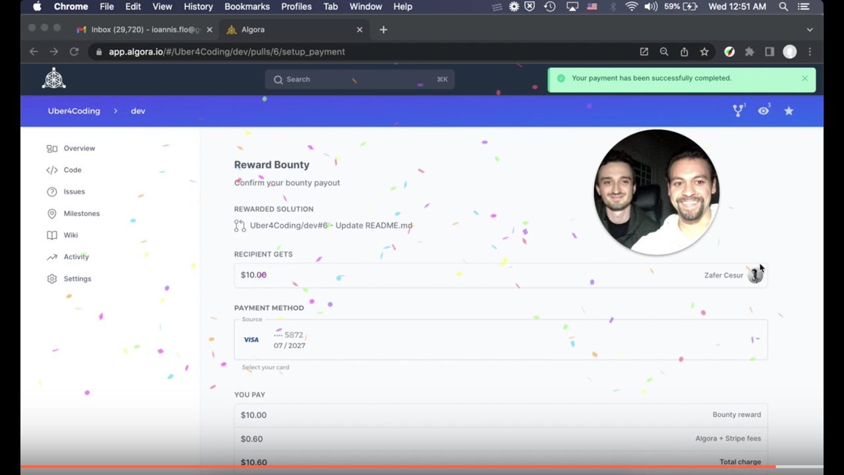Viewport: 844px width, 475px height.
Task: Click the $10.00 recipient amount
Action: (x=254, y=275)
